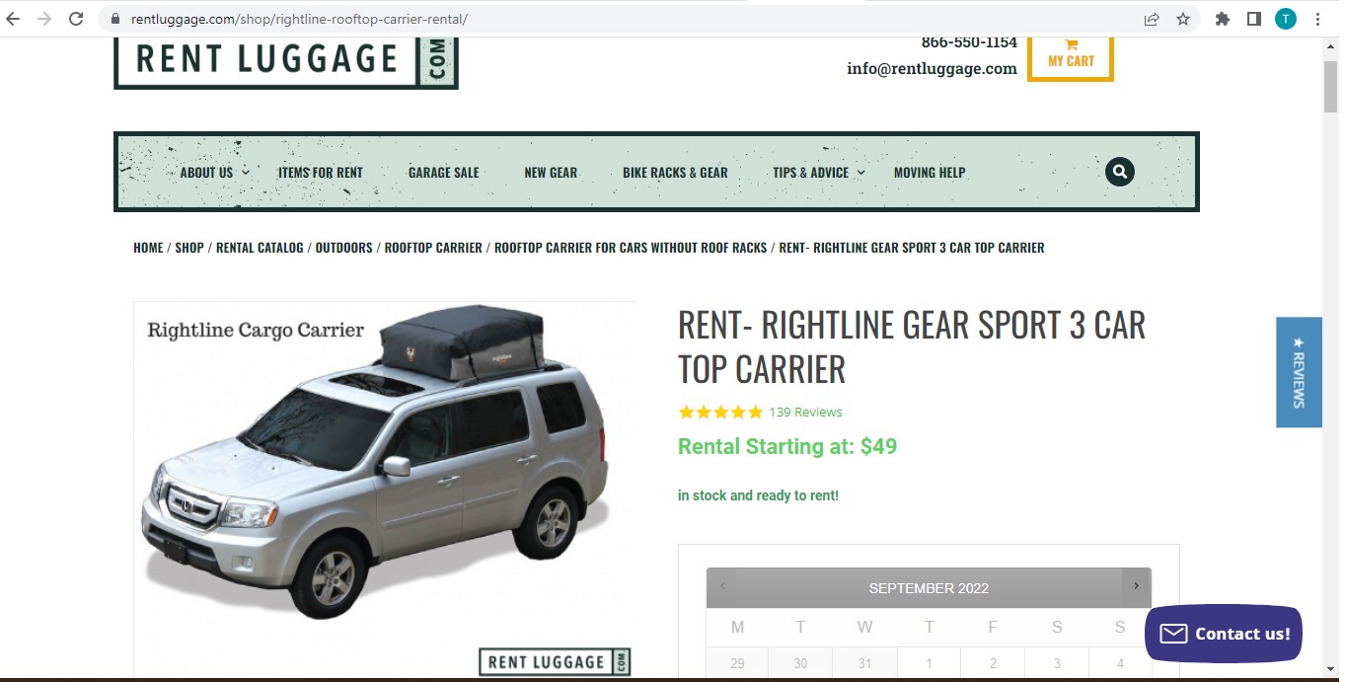Open Bike Racks & Gear menu item

point(675,172)
